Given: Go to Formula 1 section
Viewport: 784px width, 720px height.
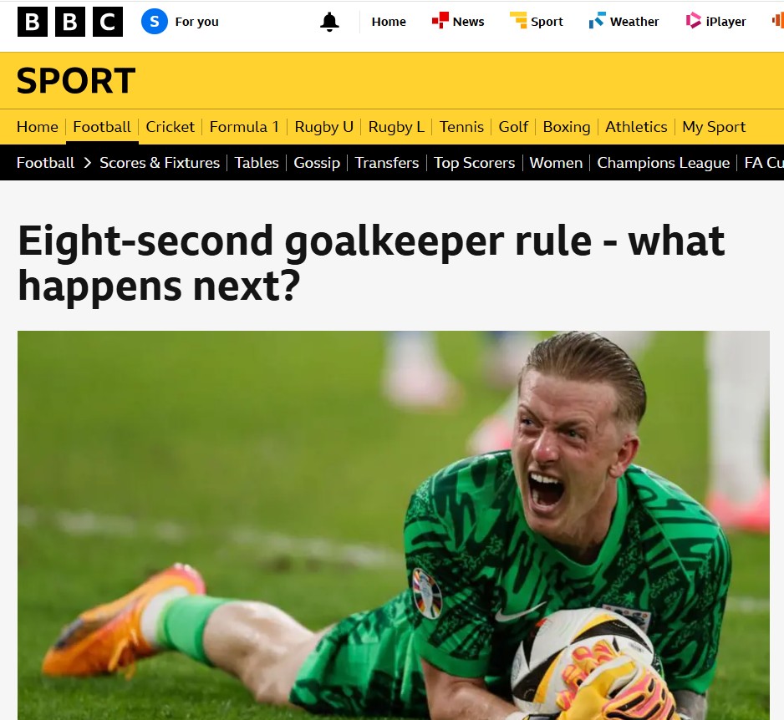Looking at the screenshot, I should (x=245, y=127).
